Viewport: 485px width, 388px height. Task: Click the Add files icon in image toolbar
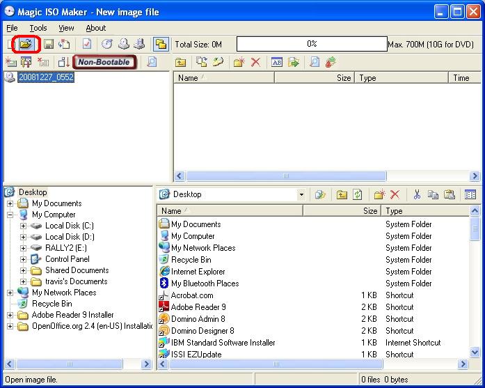202,62
